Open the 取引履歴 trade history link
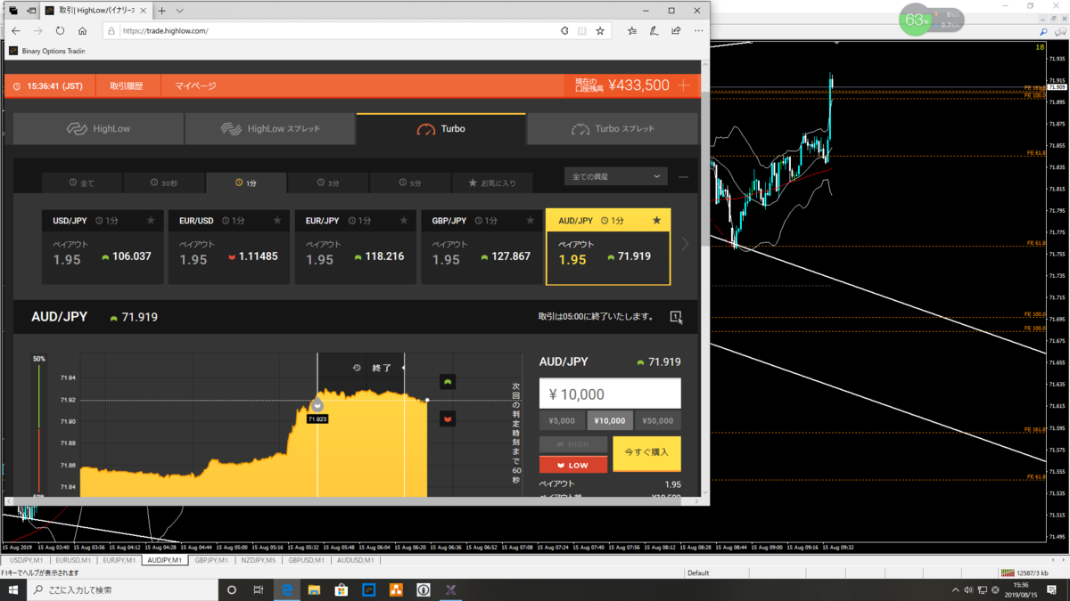Image resolution: width=1070 pixels, height=601 pixels. coord(128,86)
